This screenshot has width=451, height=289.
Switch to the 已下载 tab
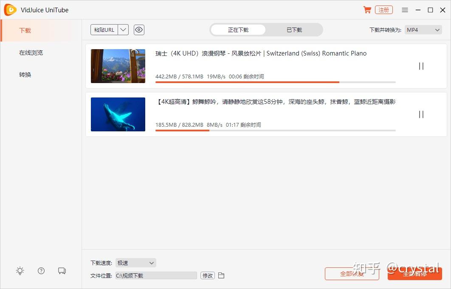click(x=294, y=30)
